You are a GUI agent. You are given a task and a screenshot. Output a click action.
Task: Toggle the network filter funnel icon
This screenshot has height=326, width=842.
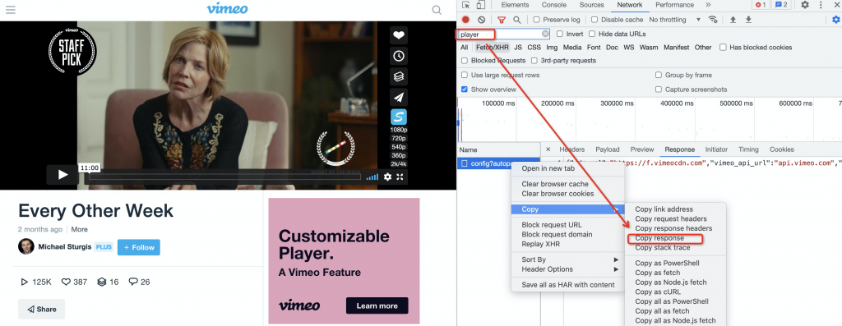(502, 20)
